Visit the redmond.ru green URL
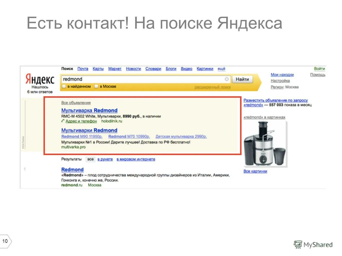The height and width of the screenshot is (256, 342). point(72,185)
